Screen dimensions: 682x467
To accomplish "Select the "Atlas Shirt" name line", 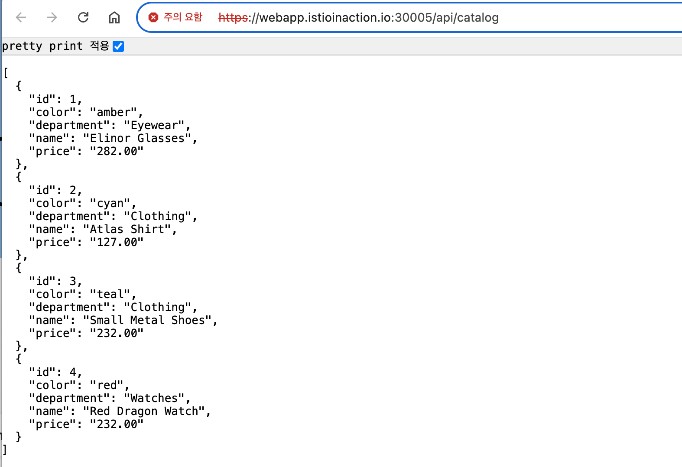I will 103,229.
